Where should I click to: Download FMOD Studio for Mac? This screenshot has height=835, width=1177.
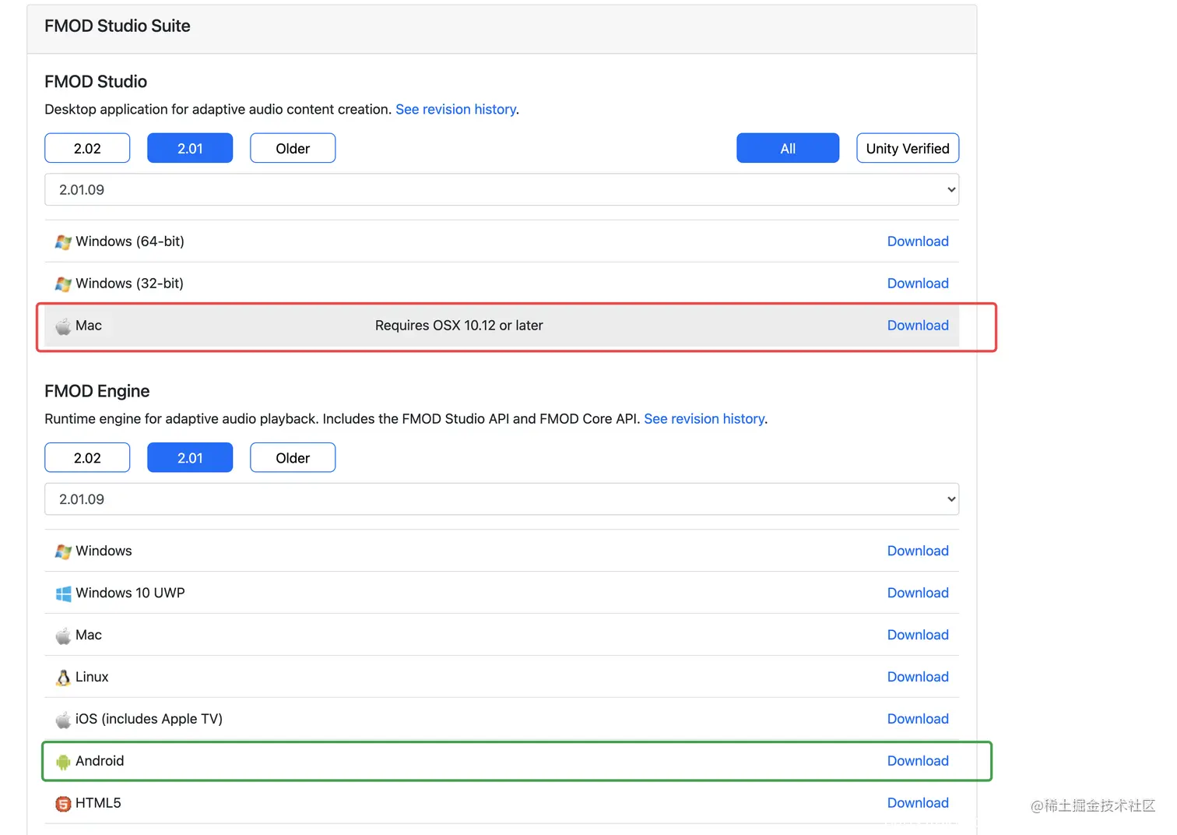click(x=918, y=326)
